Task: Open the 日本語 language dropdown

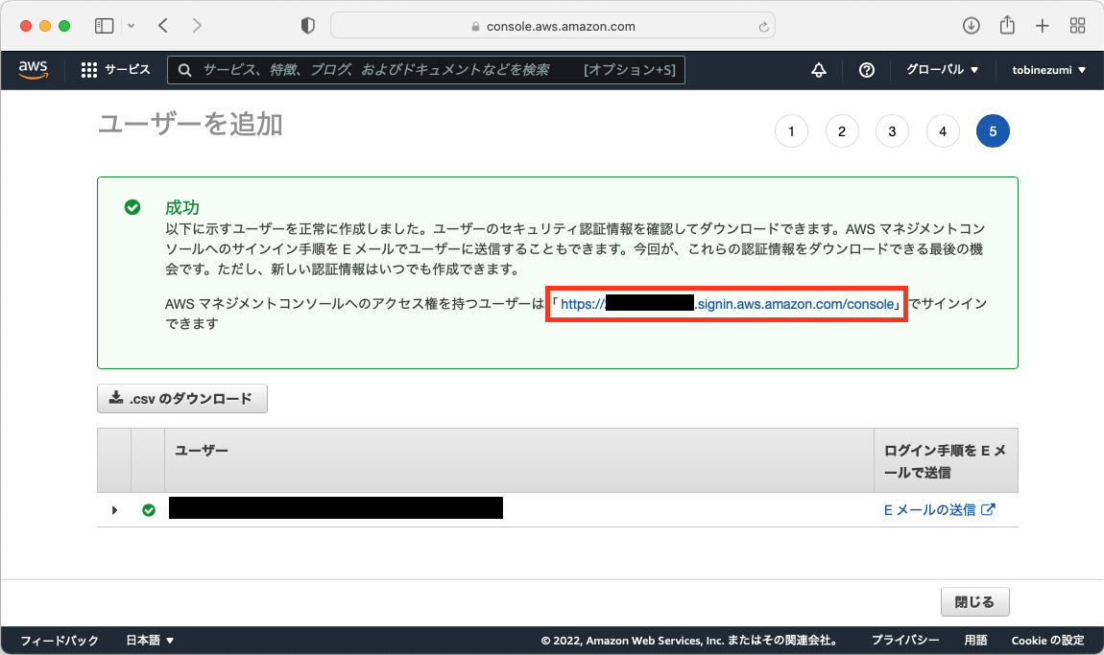Action: [x=150, y=641]
